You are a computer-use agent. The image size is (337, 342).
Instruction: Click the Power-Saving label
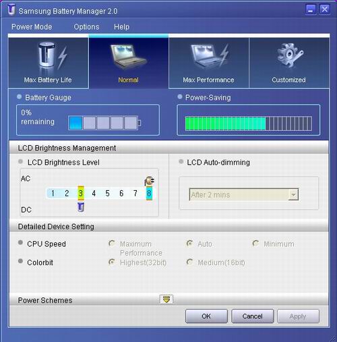point(208,98)
